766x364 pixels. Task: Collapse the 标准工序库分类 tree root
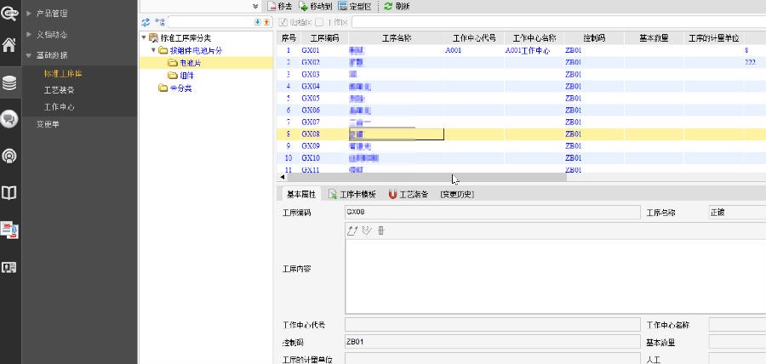(x=144, y=38)
